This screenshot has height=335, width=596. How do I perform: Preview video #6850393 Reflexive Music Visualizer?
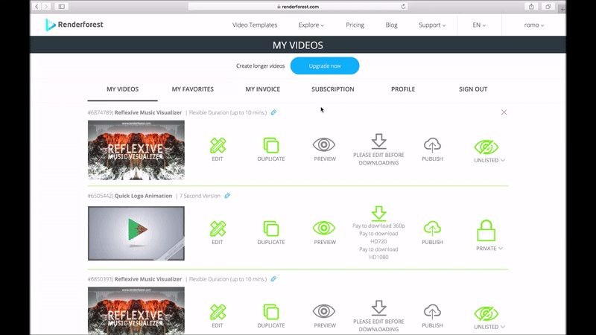pyautogui.click(x=324, y=316)
